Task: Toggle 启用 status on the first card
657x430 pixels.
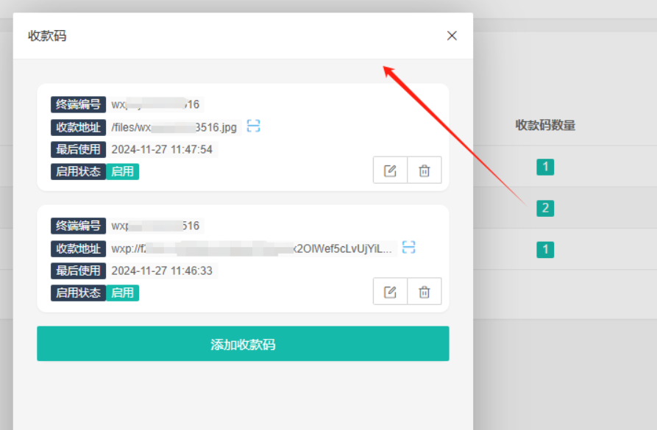Action: pyautogui.click(x=122, y=171)
